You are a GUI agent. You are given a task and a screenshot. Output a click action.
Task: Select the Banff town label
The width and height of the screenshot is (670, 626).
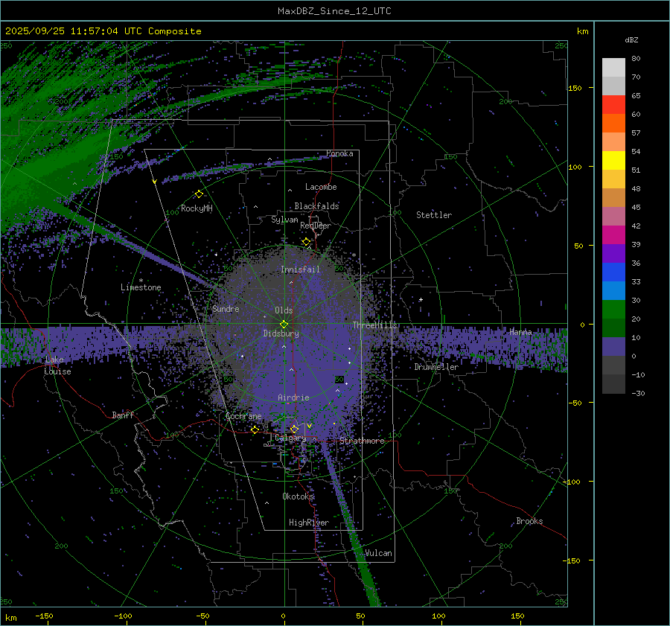pyautogui.click(x=123, y=415)
